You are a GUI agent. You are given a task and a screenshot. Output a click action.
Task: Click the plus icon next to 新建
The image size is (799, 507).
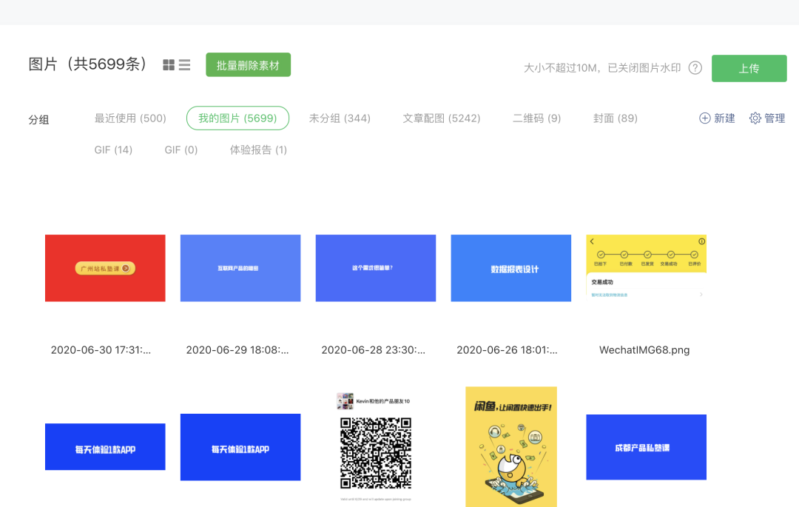(x=705, y=118)
